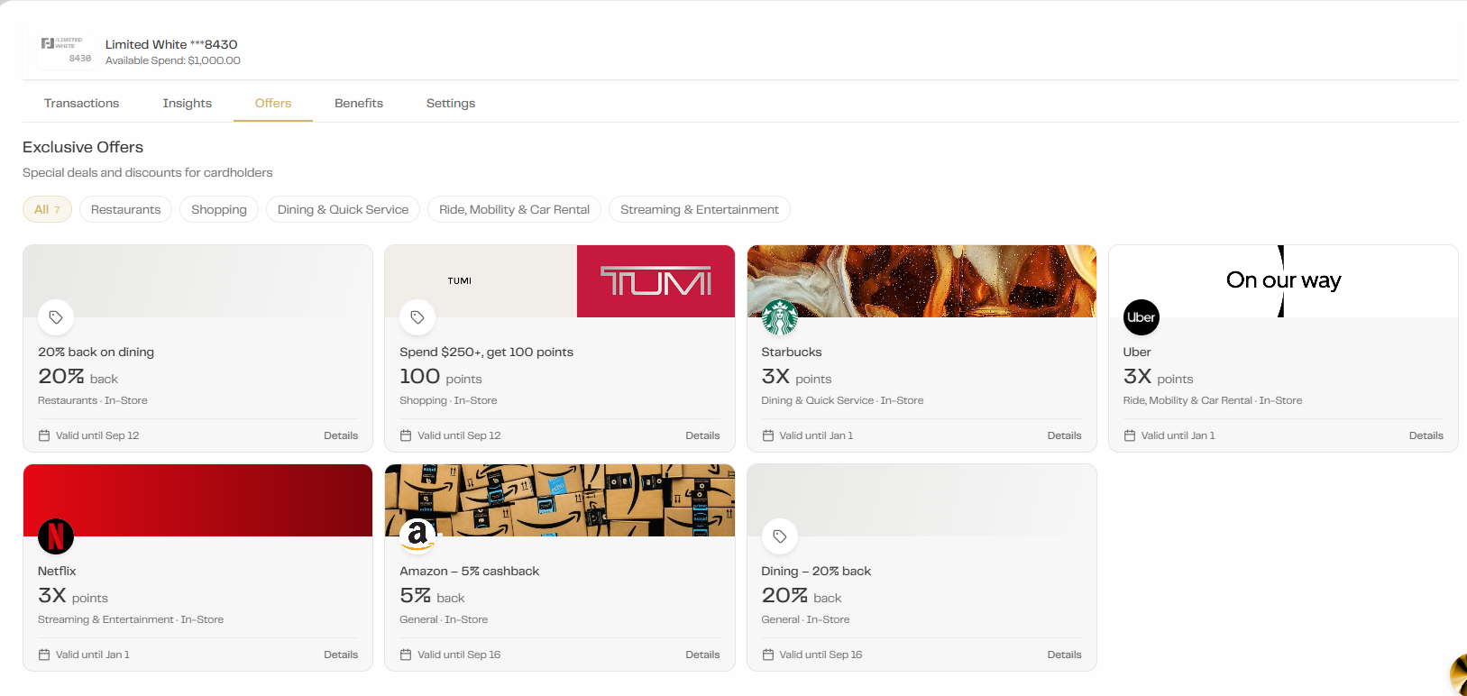Click the Amazon logo icon

click(417, 536)
